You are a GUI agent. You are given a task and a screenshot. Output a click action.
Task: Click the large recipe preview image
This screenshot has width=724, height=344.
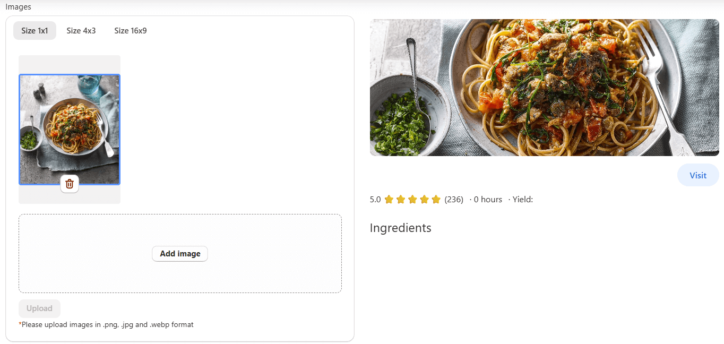coord(544,87)
